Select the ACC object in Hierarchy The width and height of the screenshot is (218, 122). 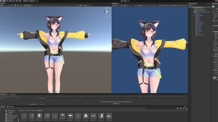198,14
